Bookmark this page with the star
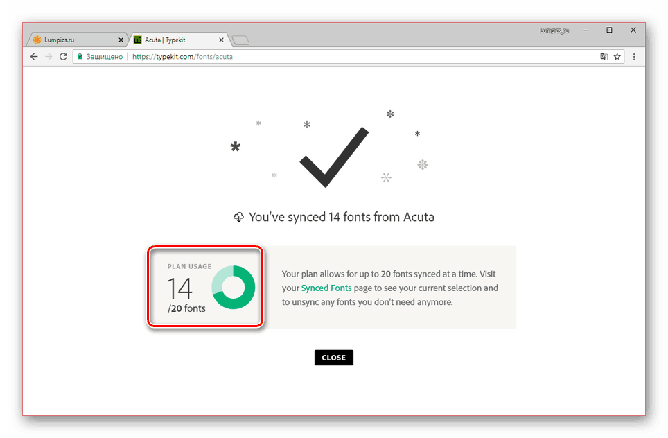This screenshot has height=438, width=668. 617,57
